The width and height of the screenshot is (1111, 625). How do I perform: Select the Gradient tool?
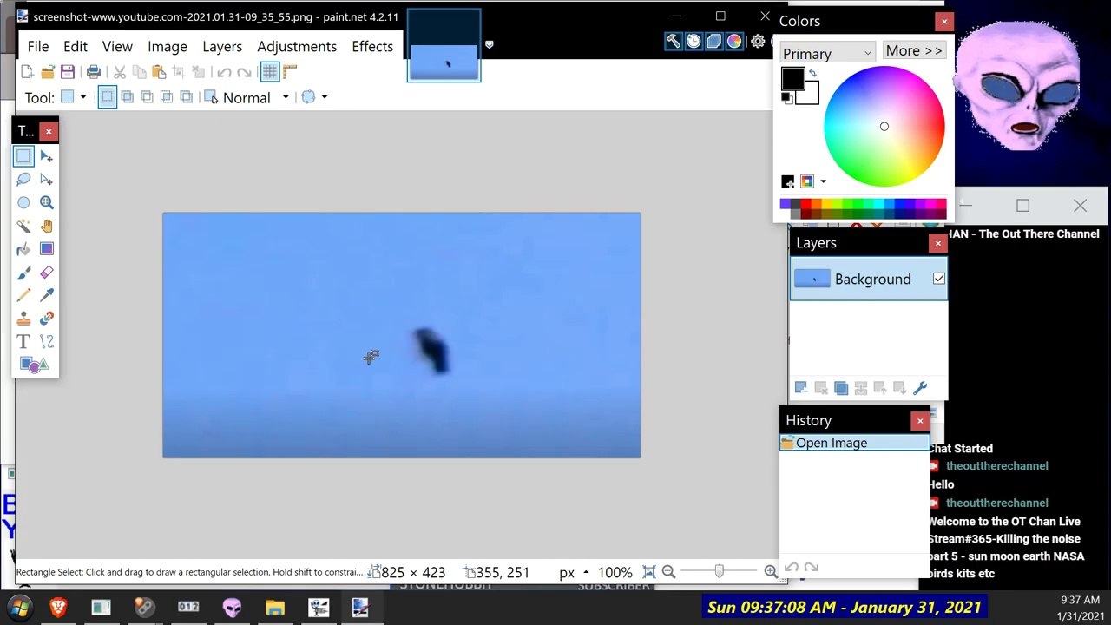pos(47,249)
